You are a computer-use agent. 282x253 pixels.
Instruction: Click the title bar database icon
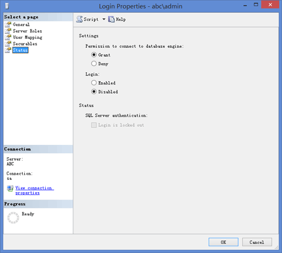point(7,6)
